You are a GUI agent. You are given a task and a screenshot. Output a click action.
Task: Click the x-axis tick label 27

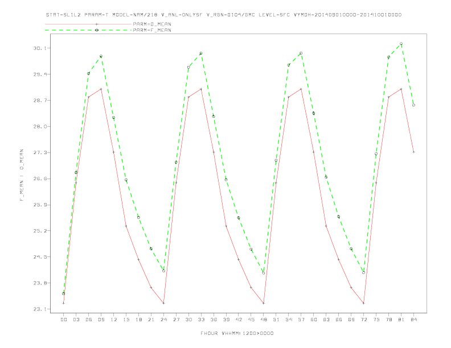[176, 320]
